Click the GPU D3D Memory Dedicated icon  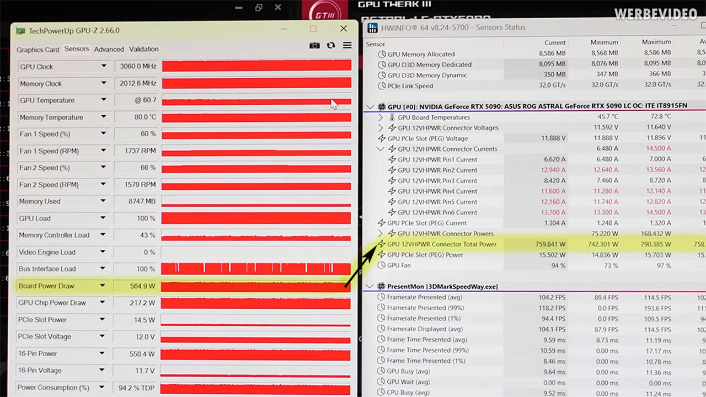pos(382,65)
